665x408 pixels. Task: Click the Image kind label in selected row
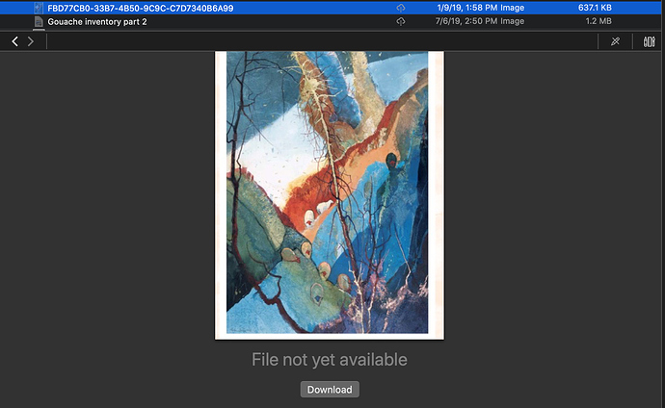[514, 8]
